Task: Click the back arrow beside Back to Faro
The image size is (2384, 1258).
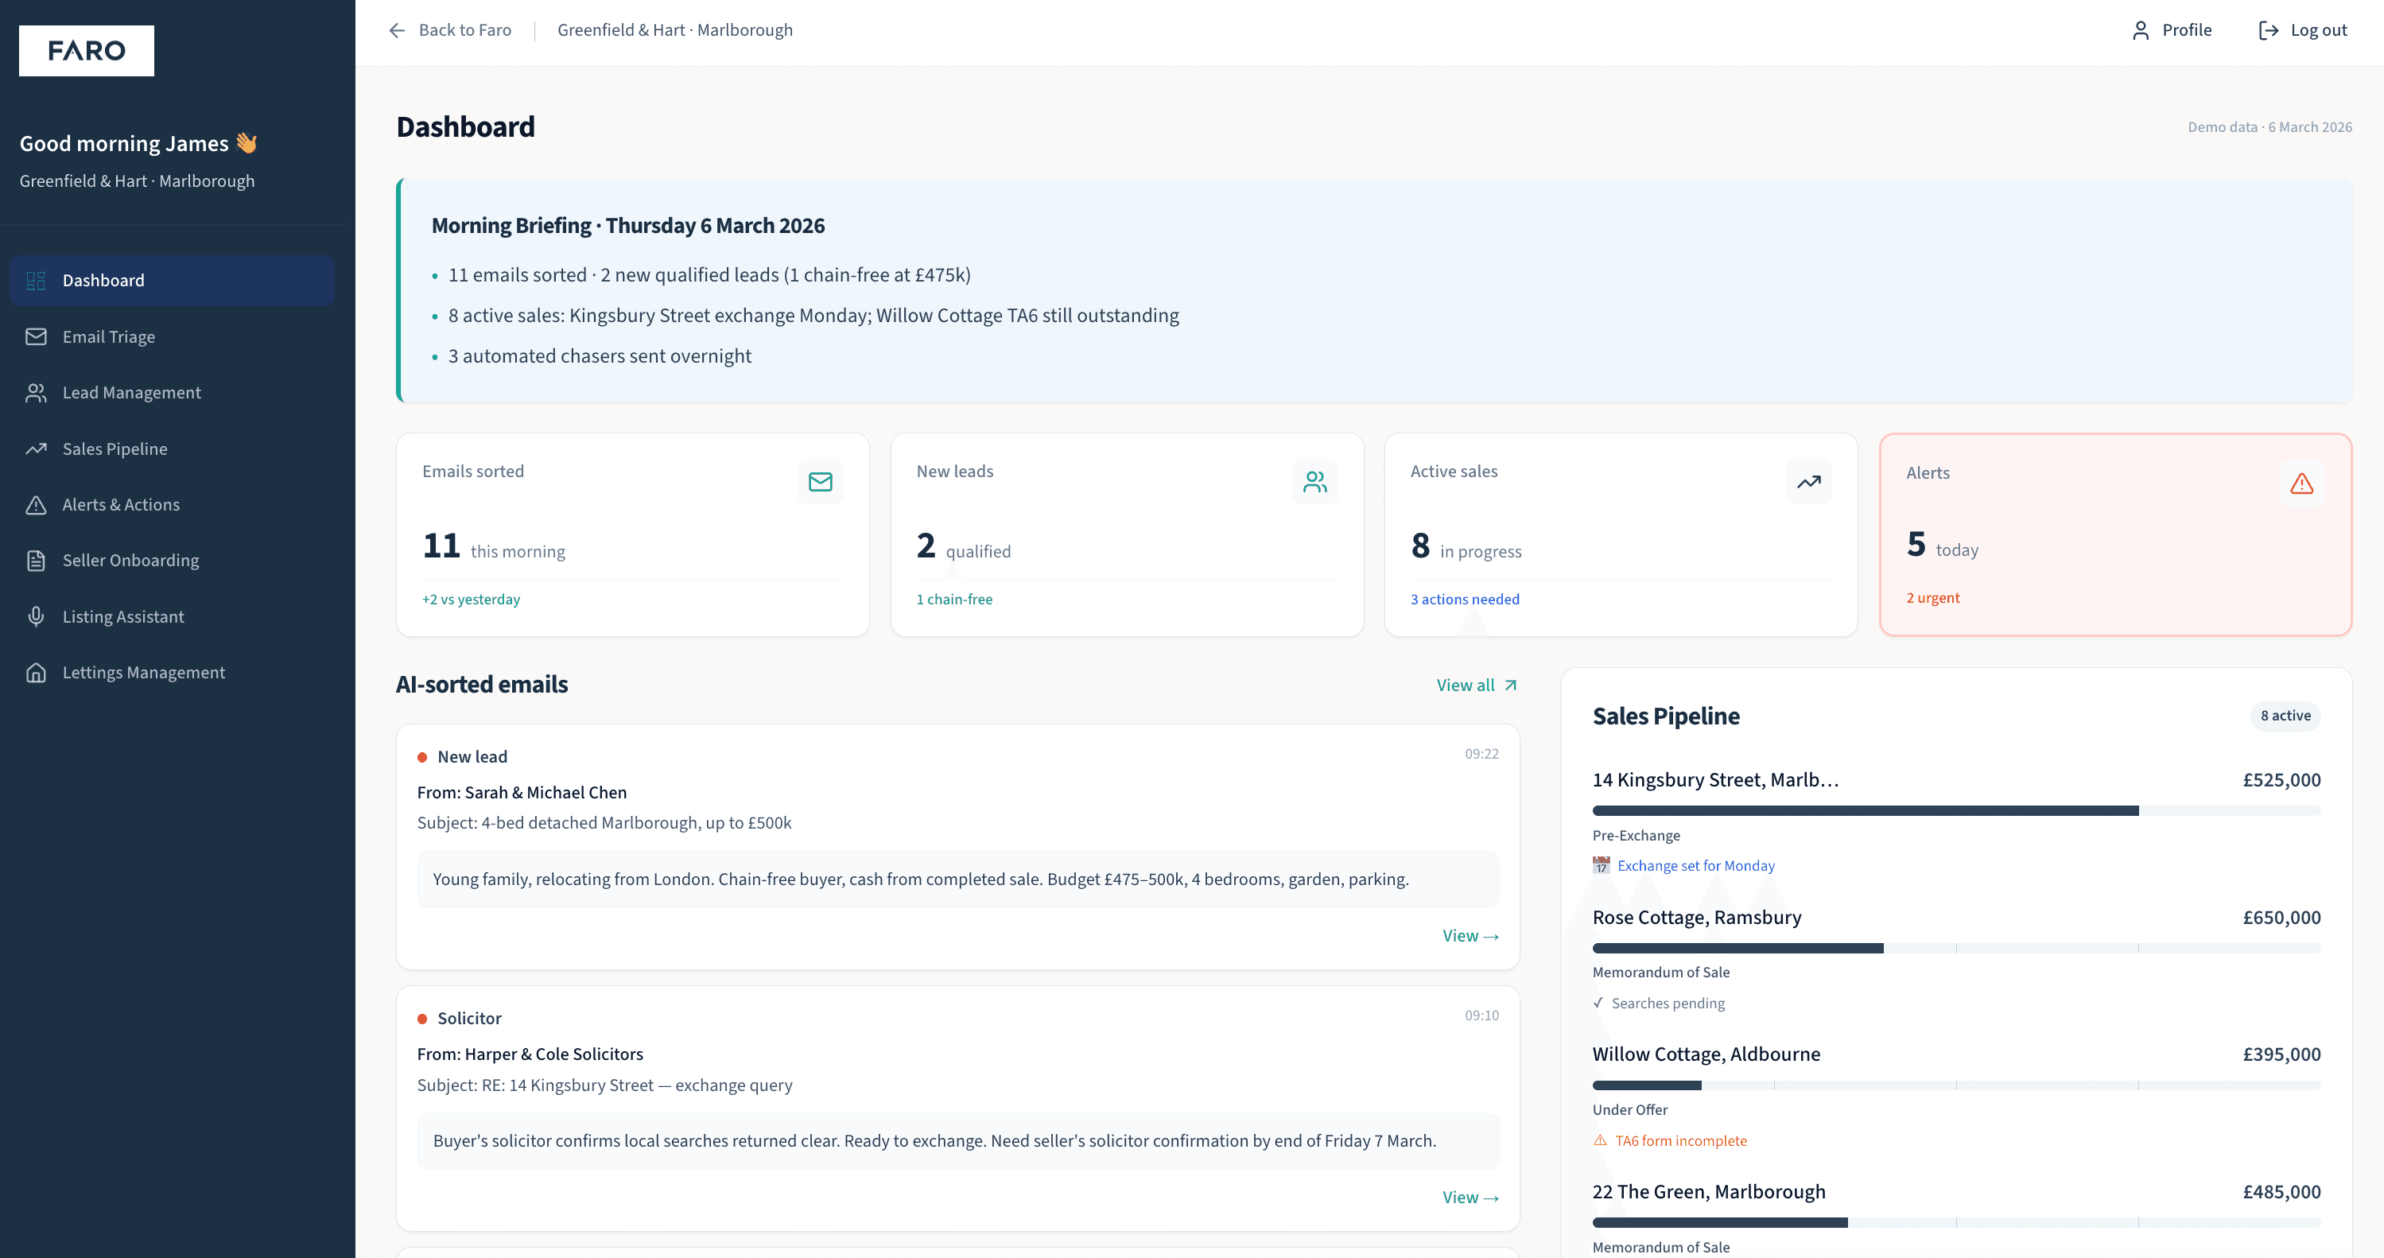Action: coord(397,29)
